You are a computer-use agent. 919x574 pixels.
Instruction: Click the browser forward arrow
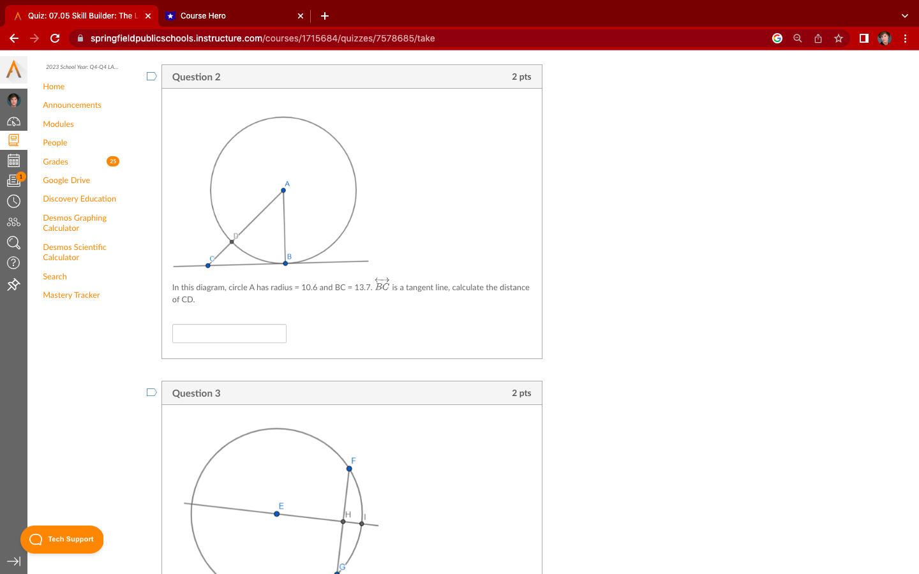[x=34, y=38]
